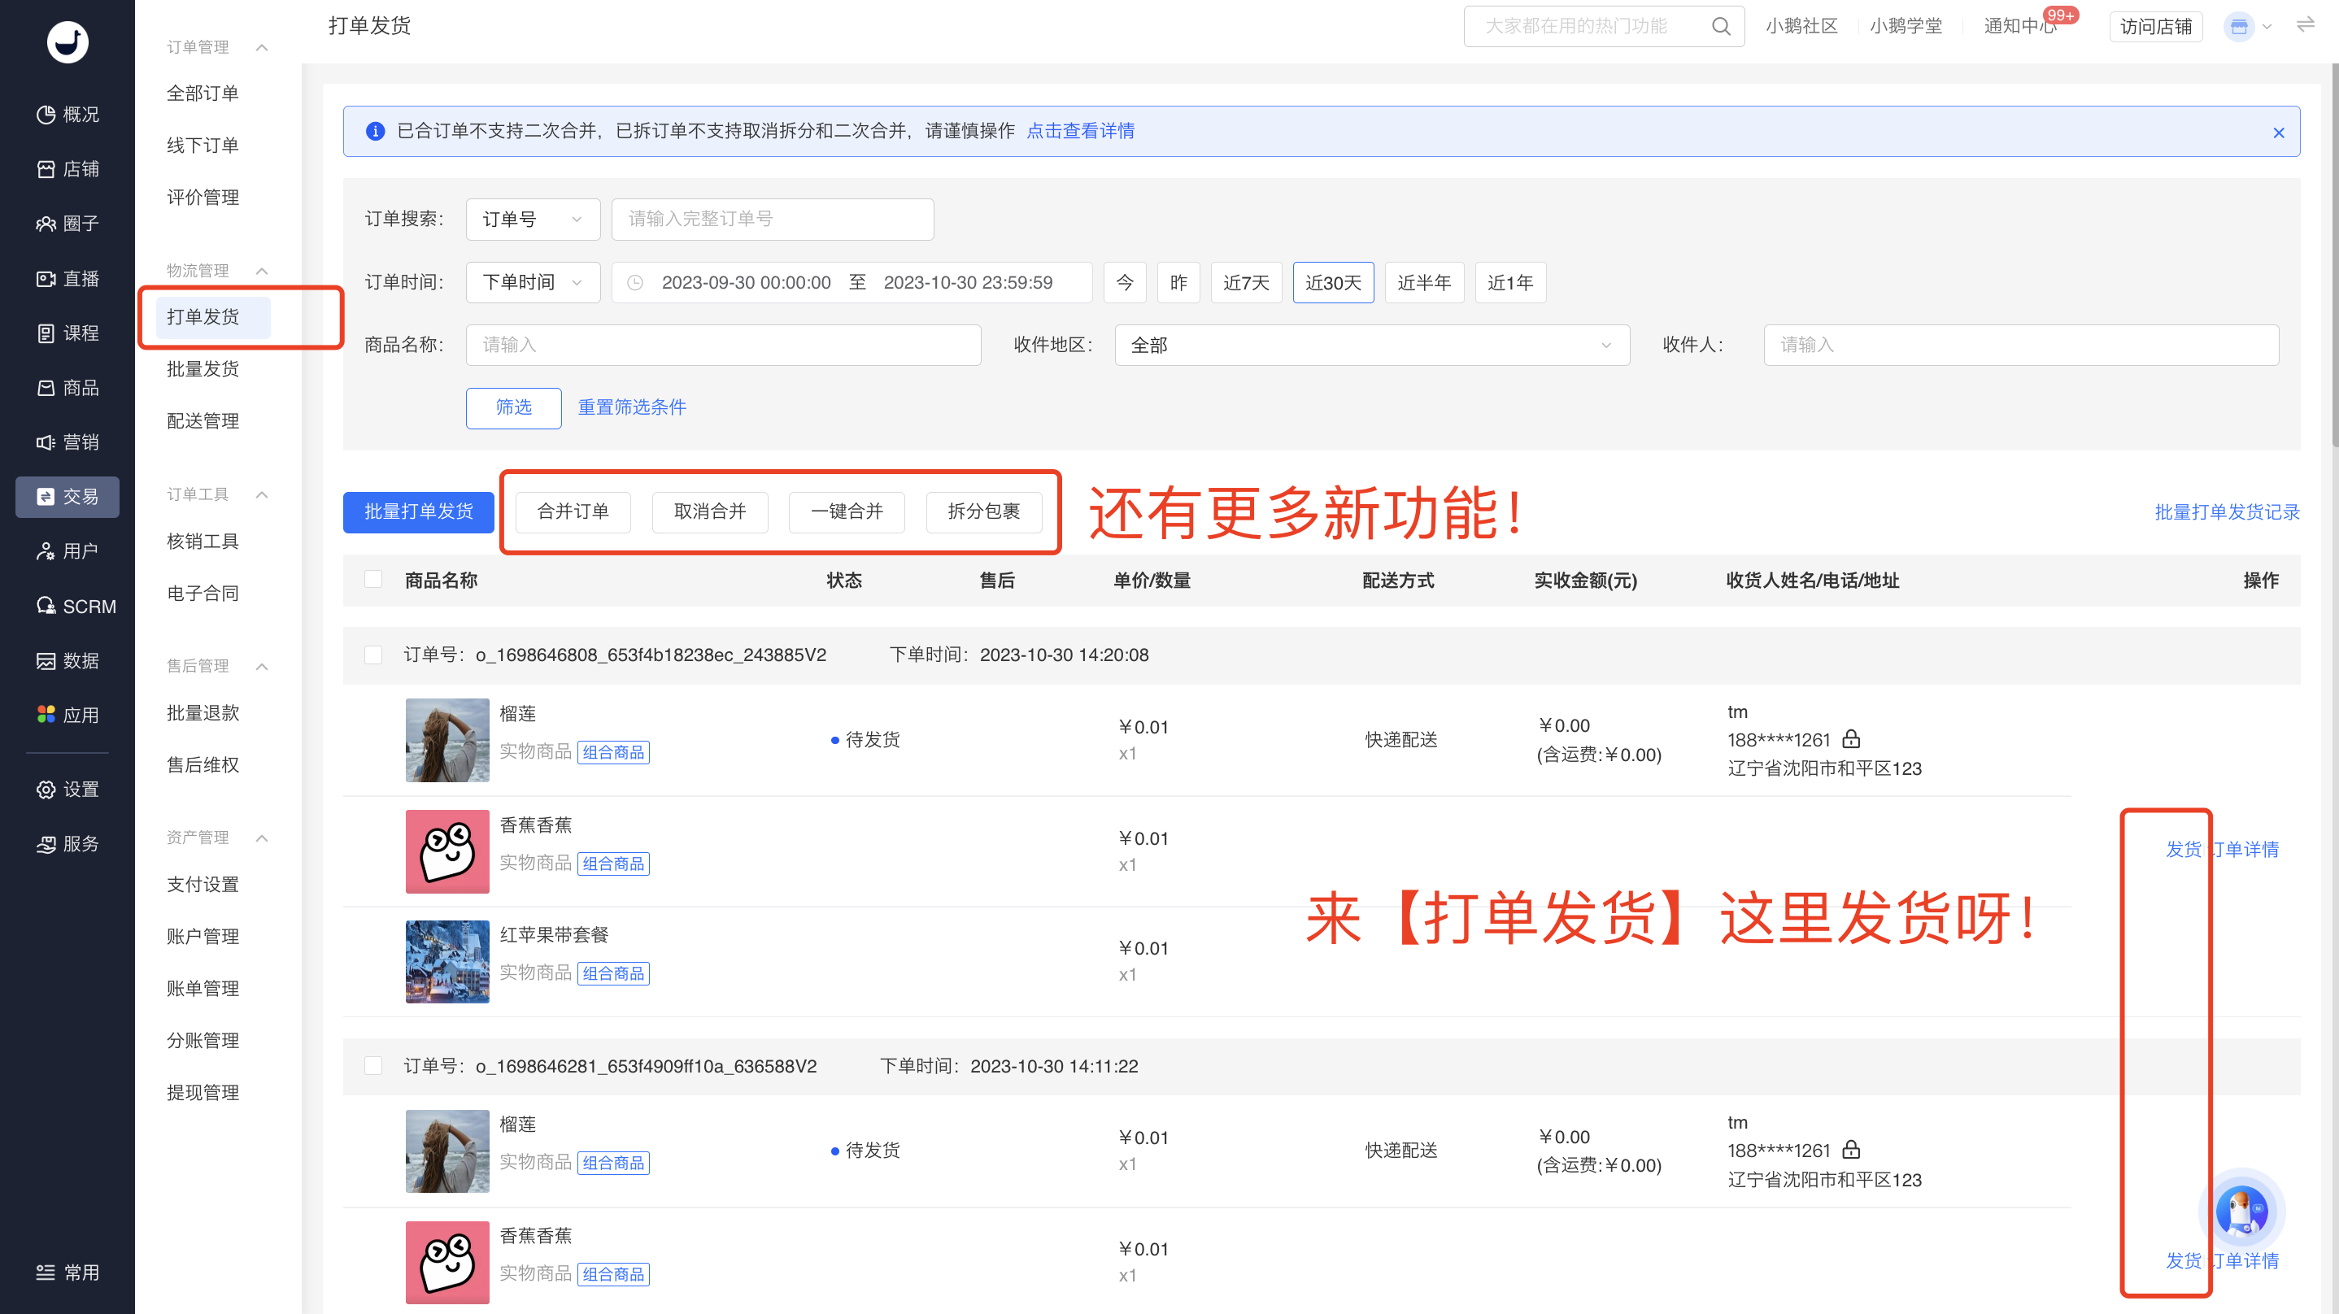
Task: Open 圈子 community section in sidebar
Action: [x=68, y=224]
